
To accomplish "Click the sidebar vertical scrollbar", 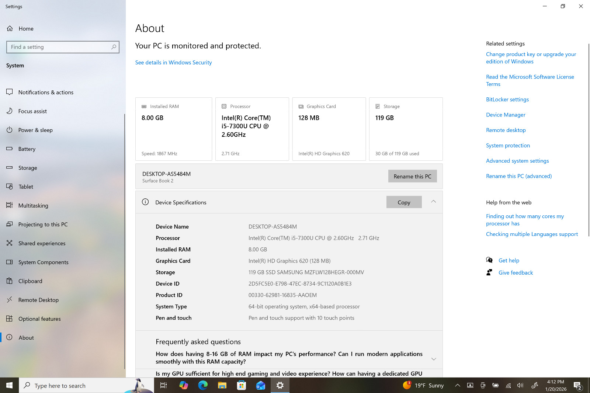I will pyautogui.click(x=125, y=241).
